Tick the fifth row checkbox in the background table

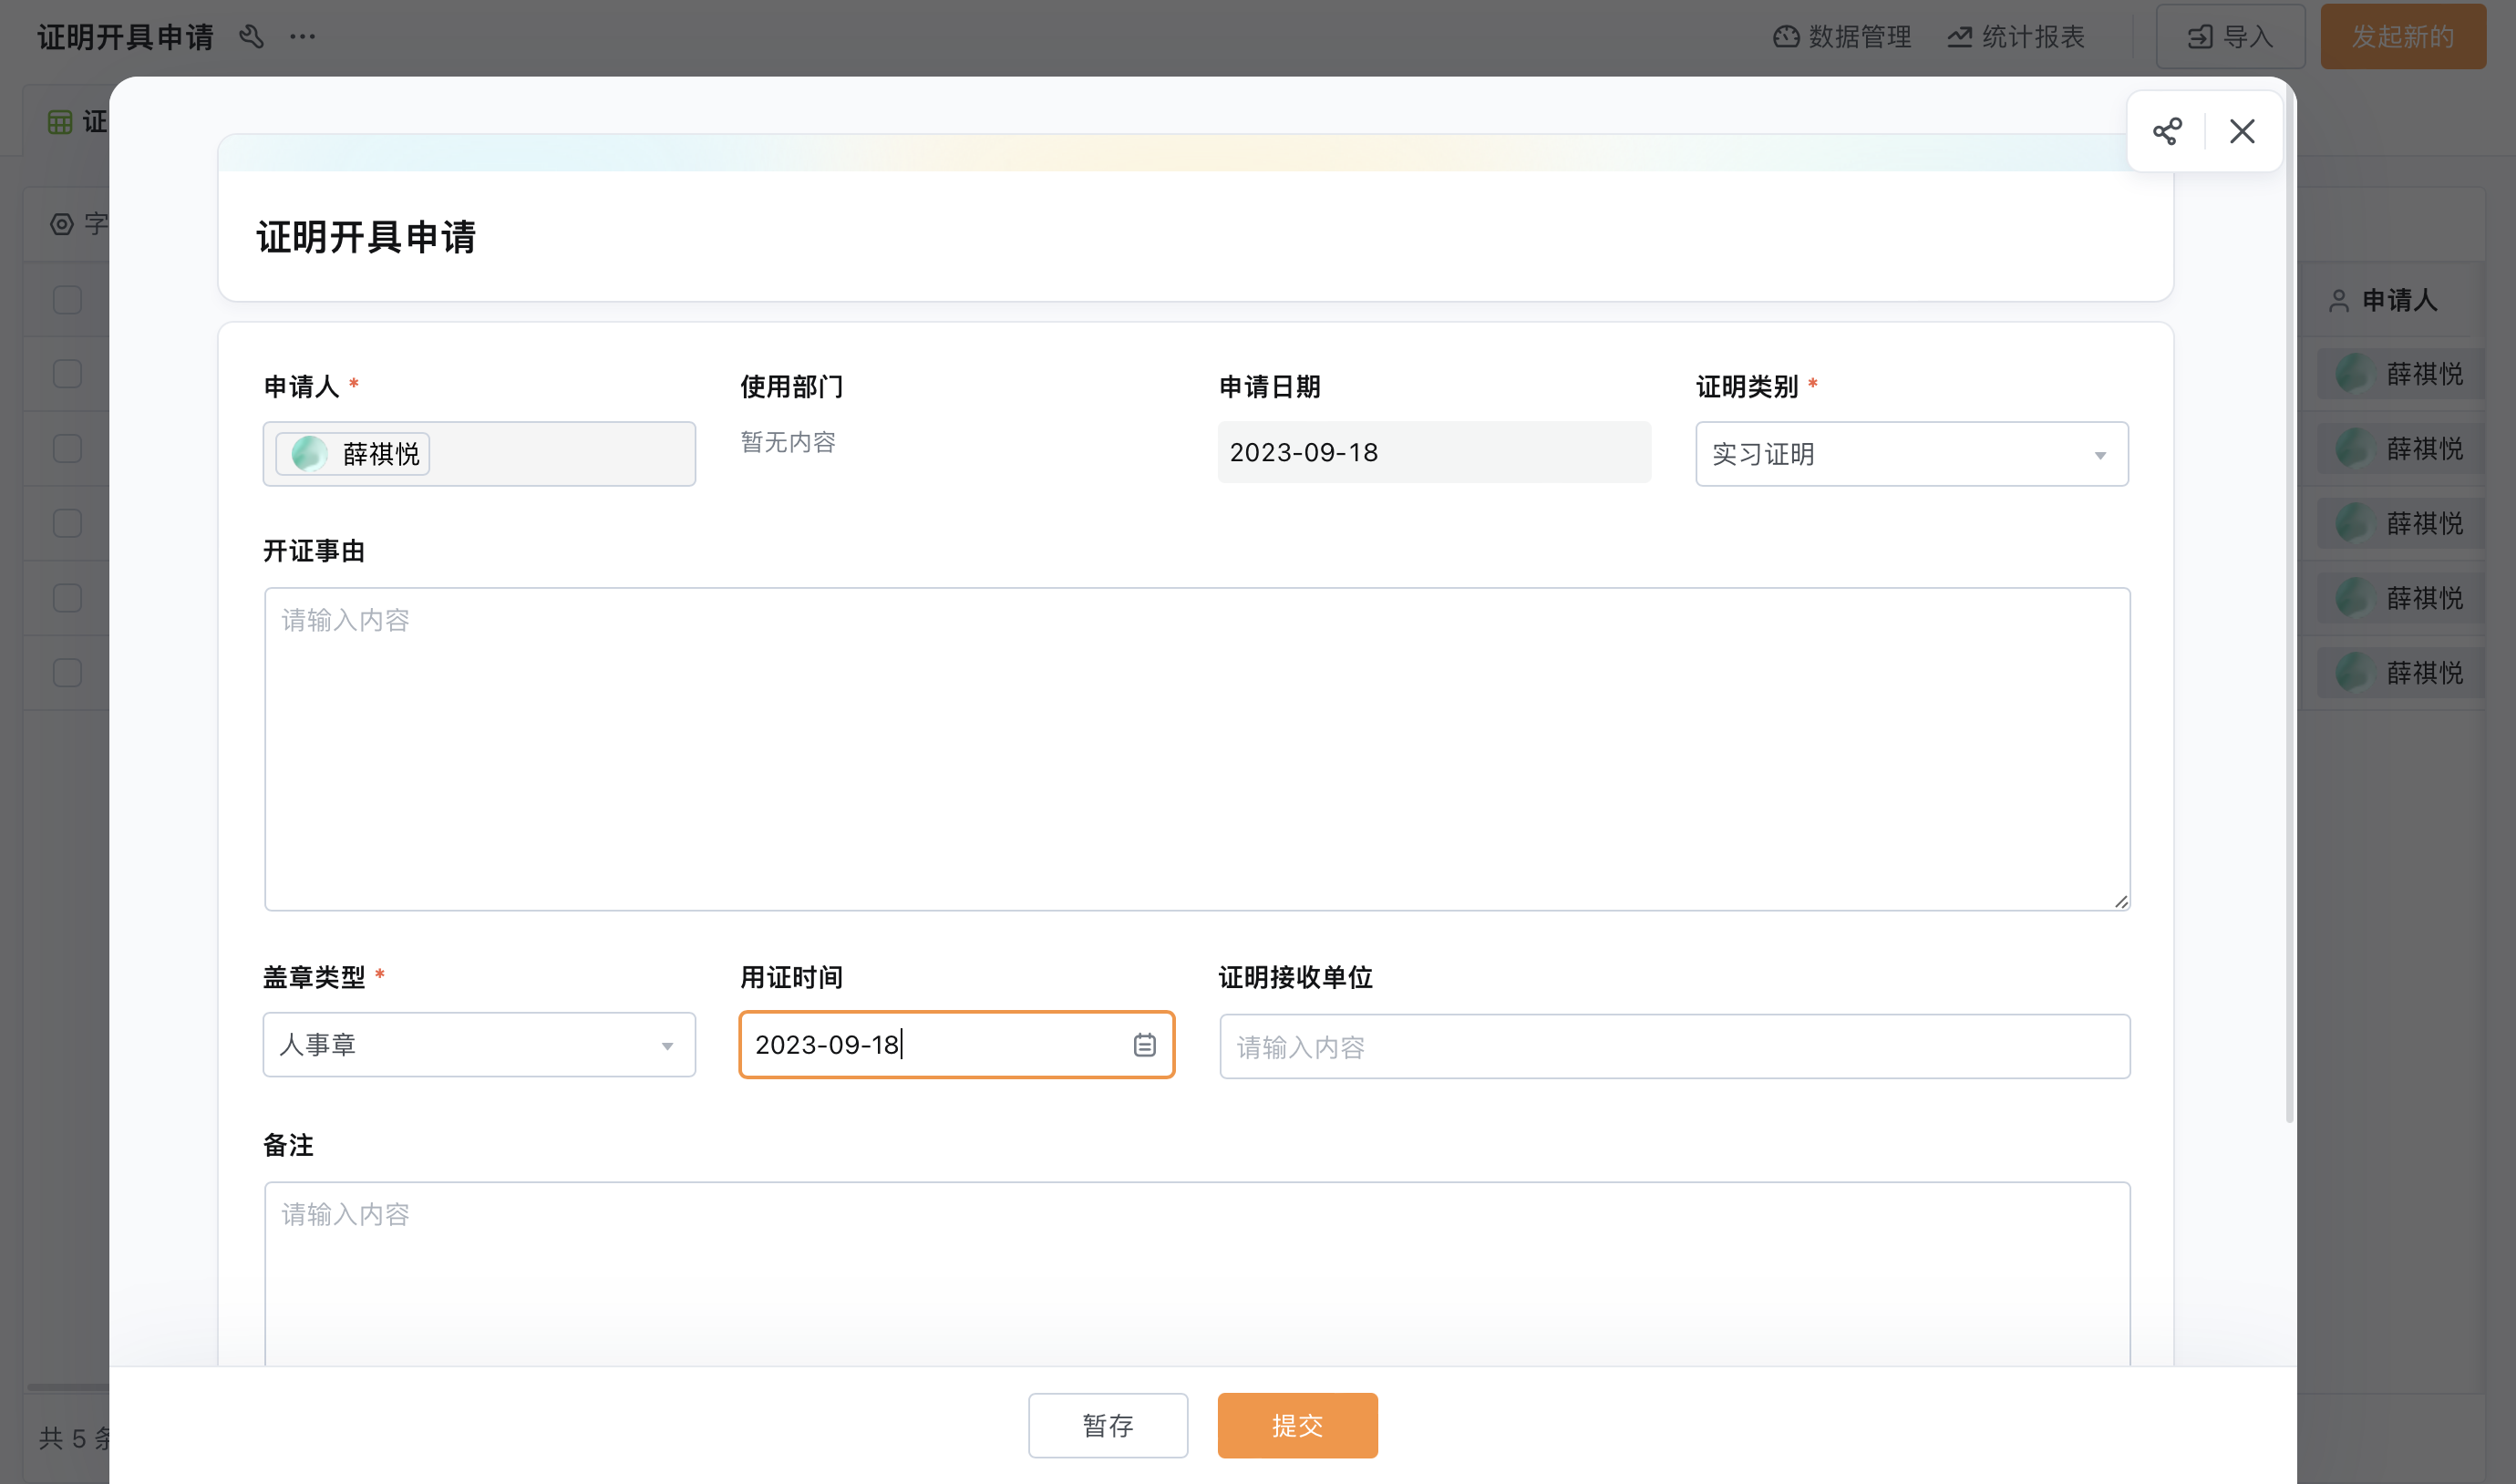coord(67,673)
